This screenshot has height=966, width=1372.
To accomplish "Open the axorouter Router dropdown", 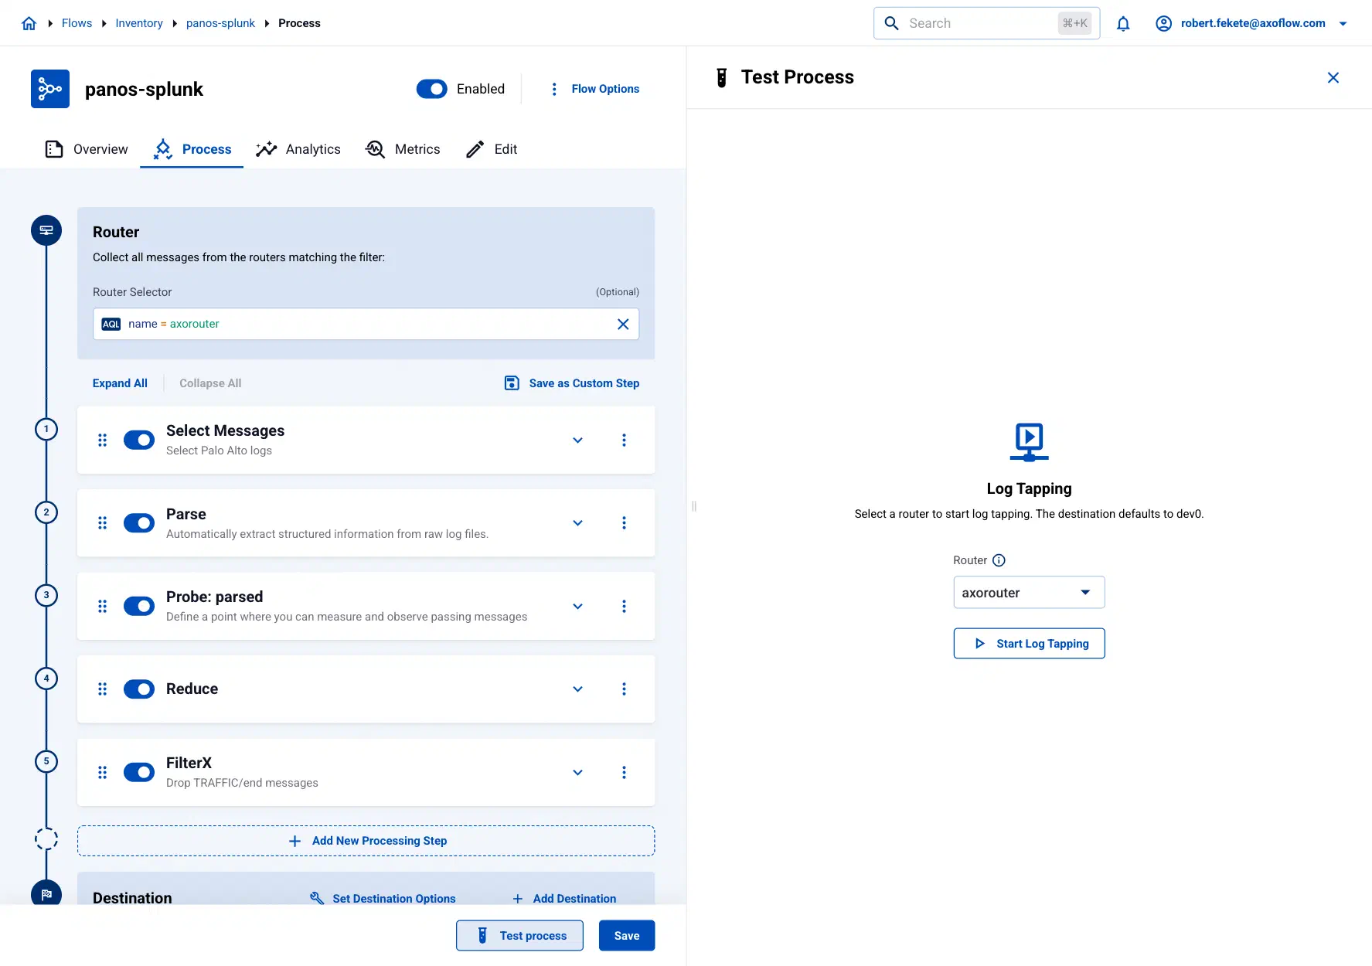I will click(x=1029, y=593).
